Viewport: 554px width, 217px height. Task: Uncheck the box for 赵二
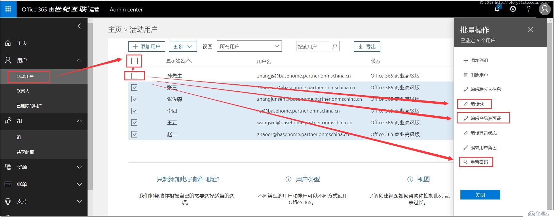(x=134, y=134)
